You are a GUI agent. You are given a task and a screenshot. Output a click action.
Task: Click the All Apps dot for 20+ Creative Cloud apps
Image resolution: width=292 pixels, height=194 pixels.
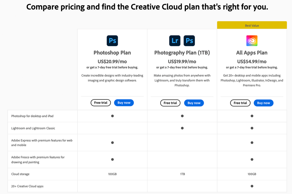point(252,186)
